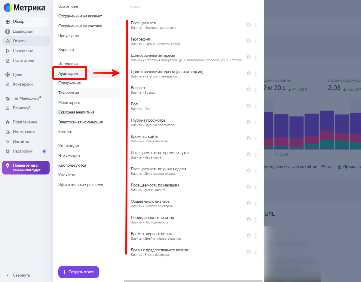This screenshot has height=282, width=361.
Task: Open Дашборды in the left sidebar
Action: pyautogui.click(x=23, y=31)
